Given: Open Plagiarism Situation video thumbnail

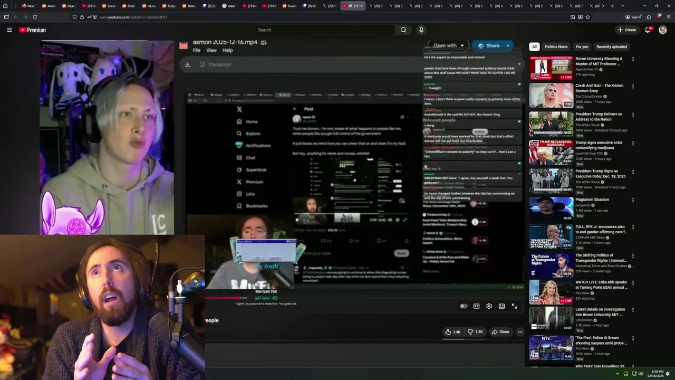Looking at the screenshot, I should pyautogui.click(x=551, y=208).
